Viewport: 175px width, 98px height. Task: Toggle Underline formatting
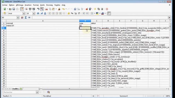45,13
